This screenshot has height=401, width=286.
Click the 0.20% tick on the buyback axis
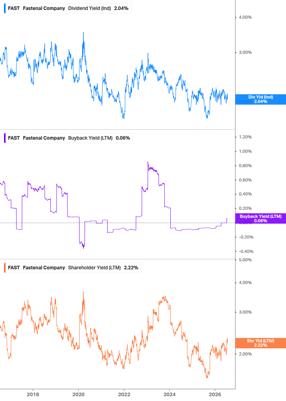pyautogui.click(x=245, y=208)
